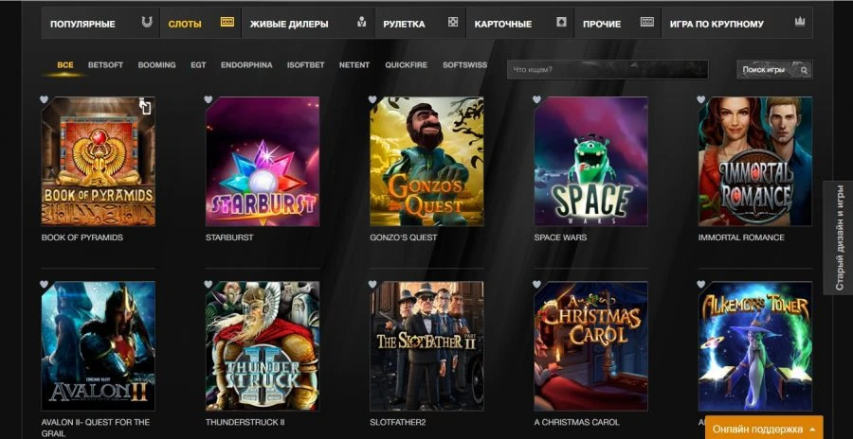Toggle favorite heart on Immortal Romance
Screen dimensions: 853x439
pos(701,99)
